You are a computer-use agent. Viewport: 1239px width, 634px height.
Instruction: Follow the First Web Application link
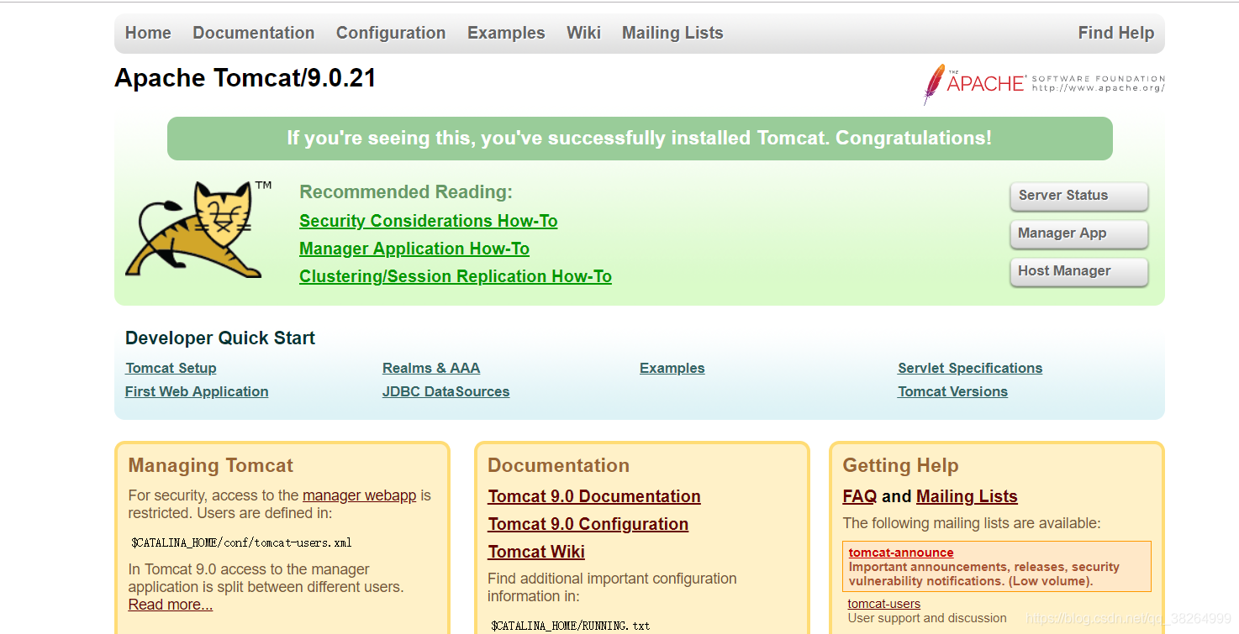[x=197, y=391]
